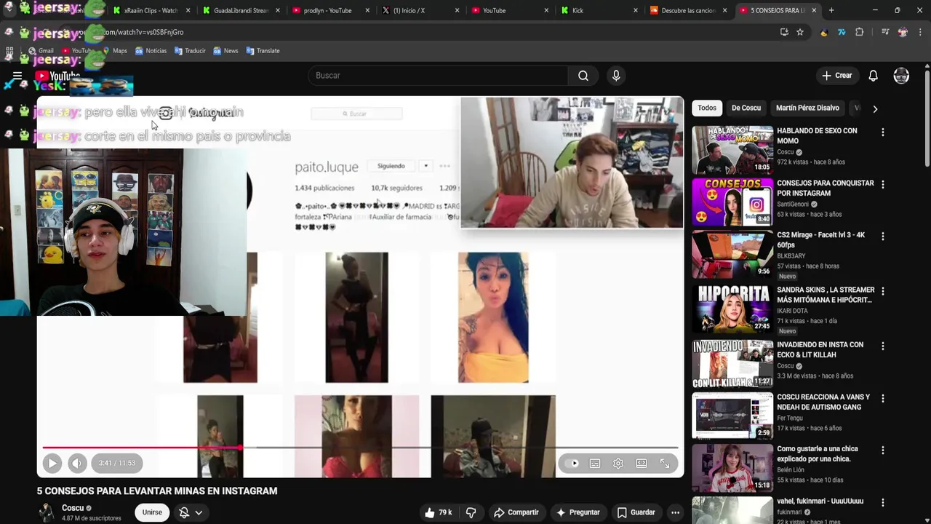The image size is (931, 524).
Task: Open options for CONSEJOS PARA CONQUISTAR video
Action: [882, 185]
